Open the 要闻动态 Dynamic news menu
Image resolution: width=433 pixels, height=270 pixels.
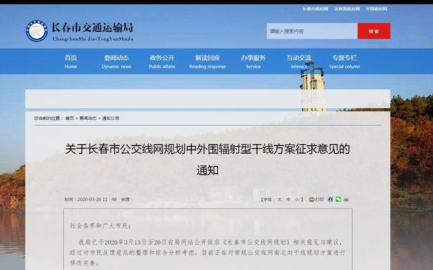[116, 62]
